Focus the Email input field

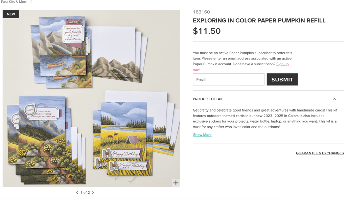click(x=229, y=79)
